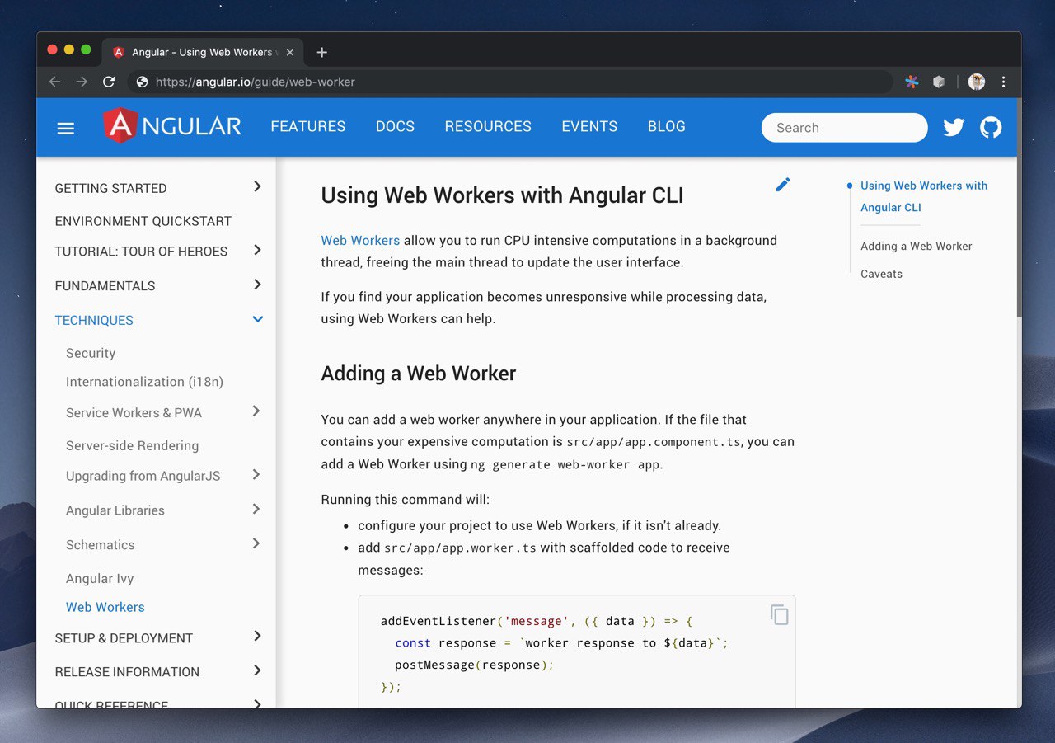This screenshot has width=1055, height=743.
Task: Follow the Web Workers link in paragraph
Action: point(360,241)
